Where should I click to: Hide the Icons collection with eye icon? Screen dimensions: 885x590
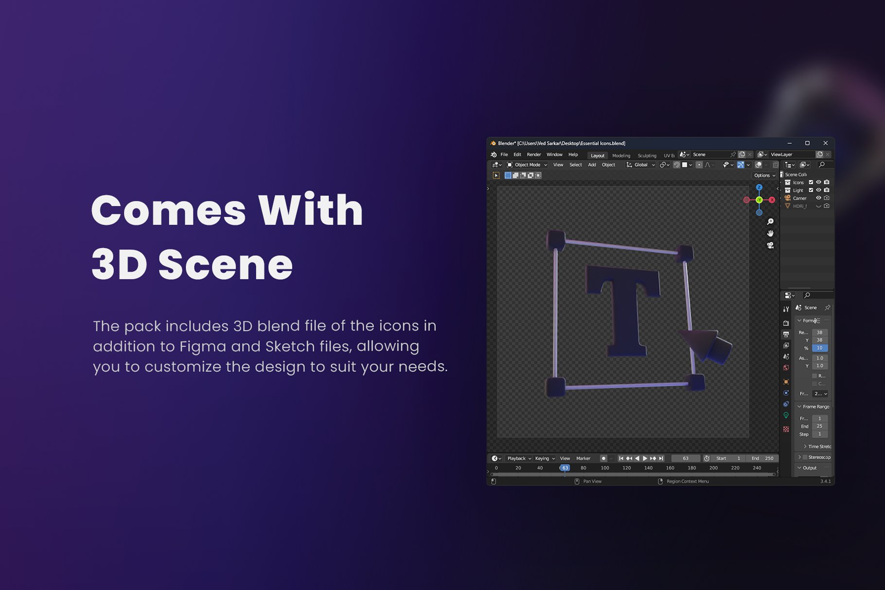tap(818, 182)
